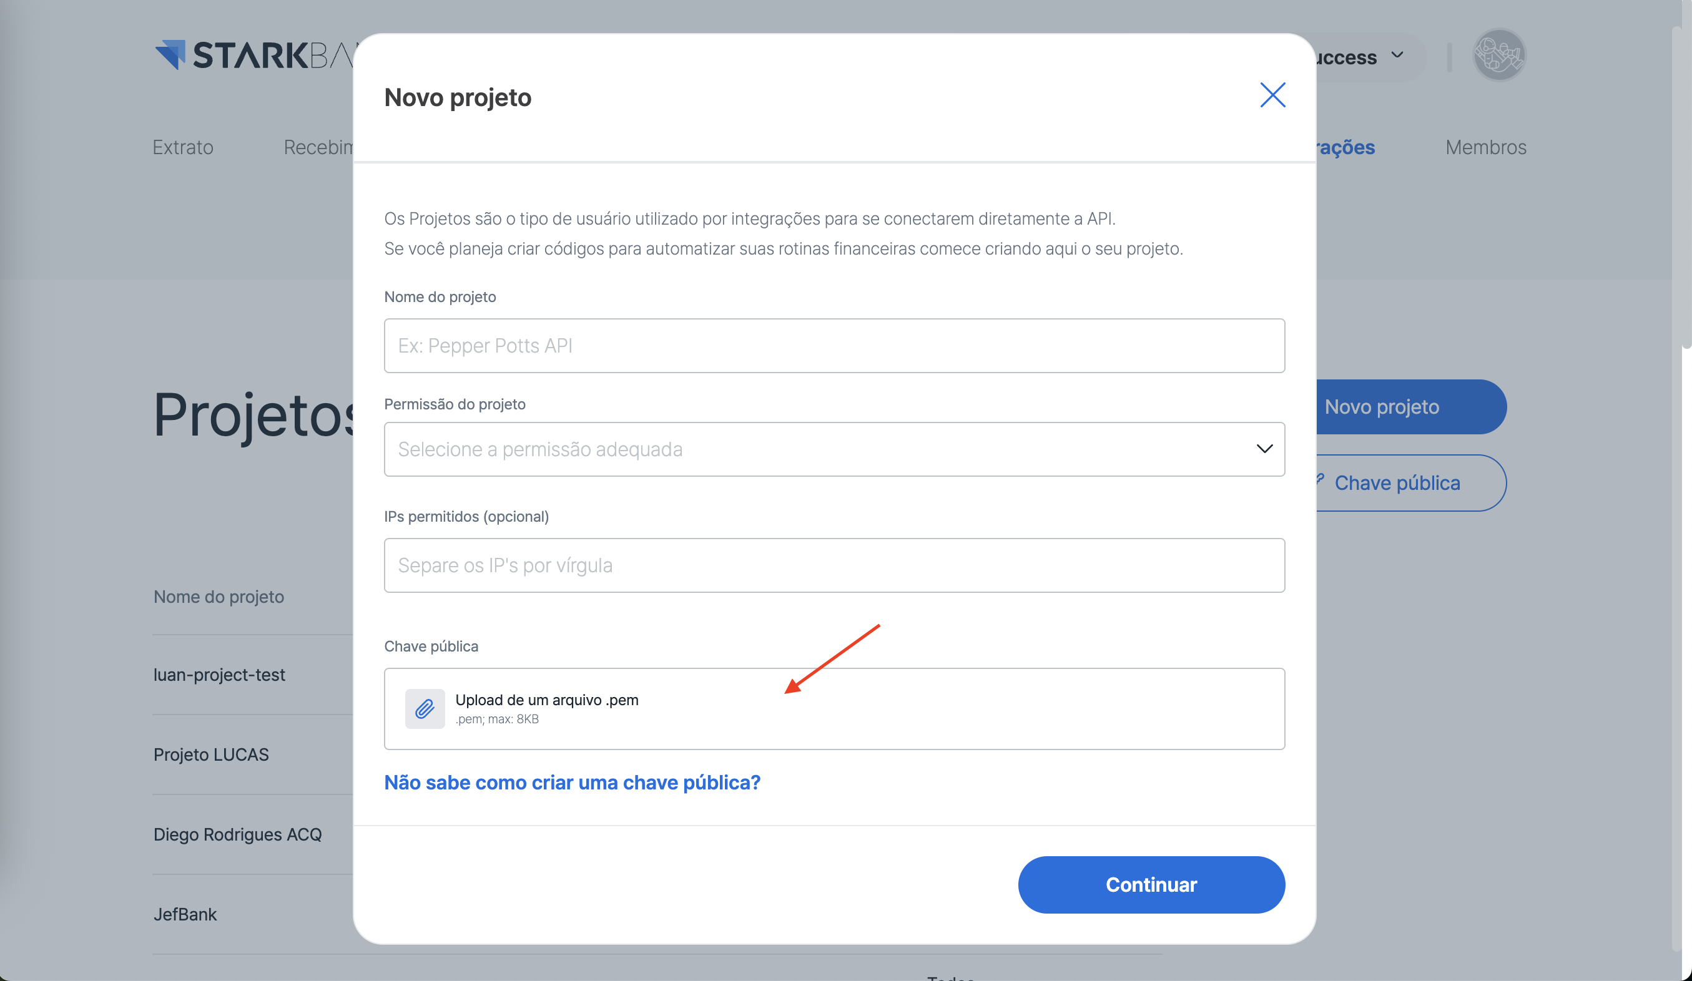1692x981 pixels.
Task: Go to the Extrato tab
Action: 183,147
